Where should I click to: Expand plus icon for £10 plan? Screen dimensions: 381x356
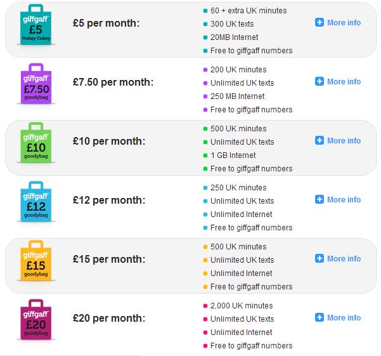click(320, 140)
